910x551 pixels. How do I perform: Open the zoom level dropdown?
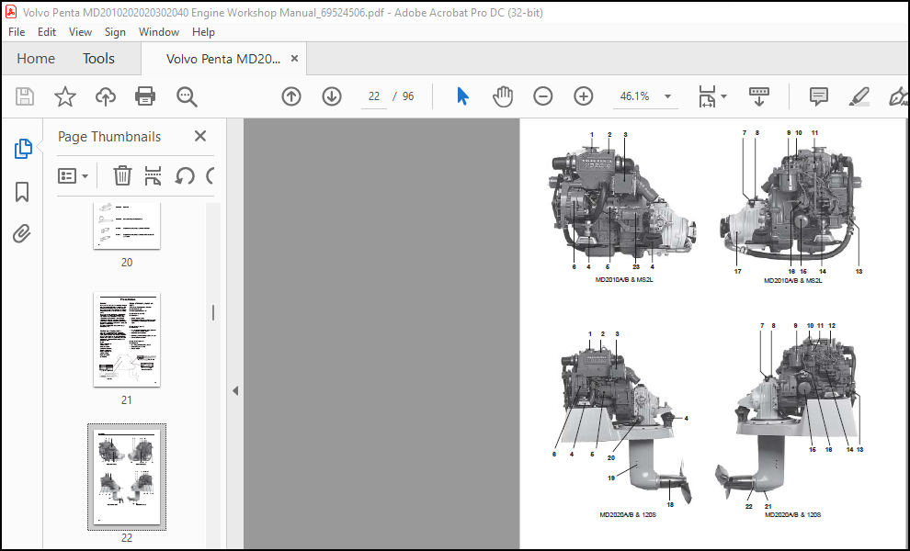click(x=668, y=96)
